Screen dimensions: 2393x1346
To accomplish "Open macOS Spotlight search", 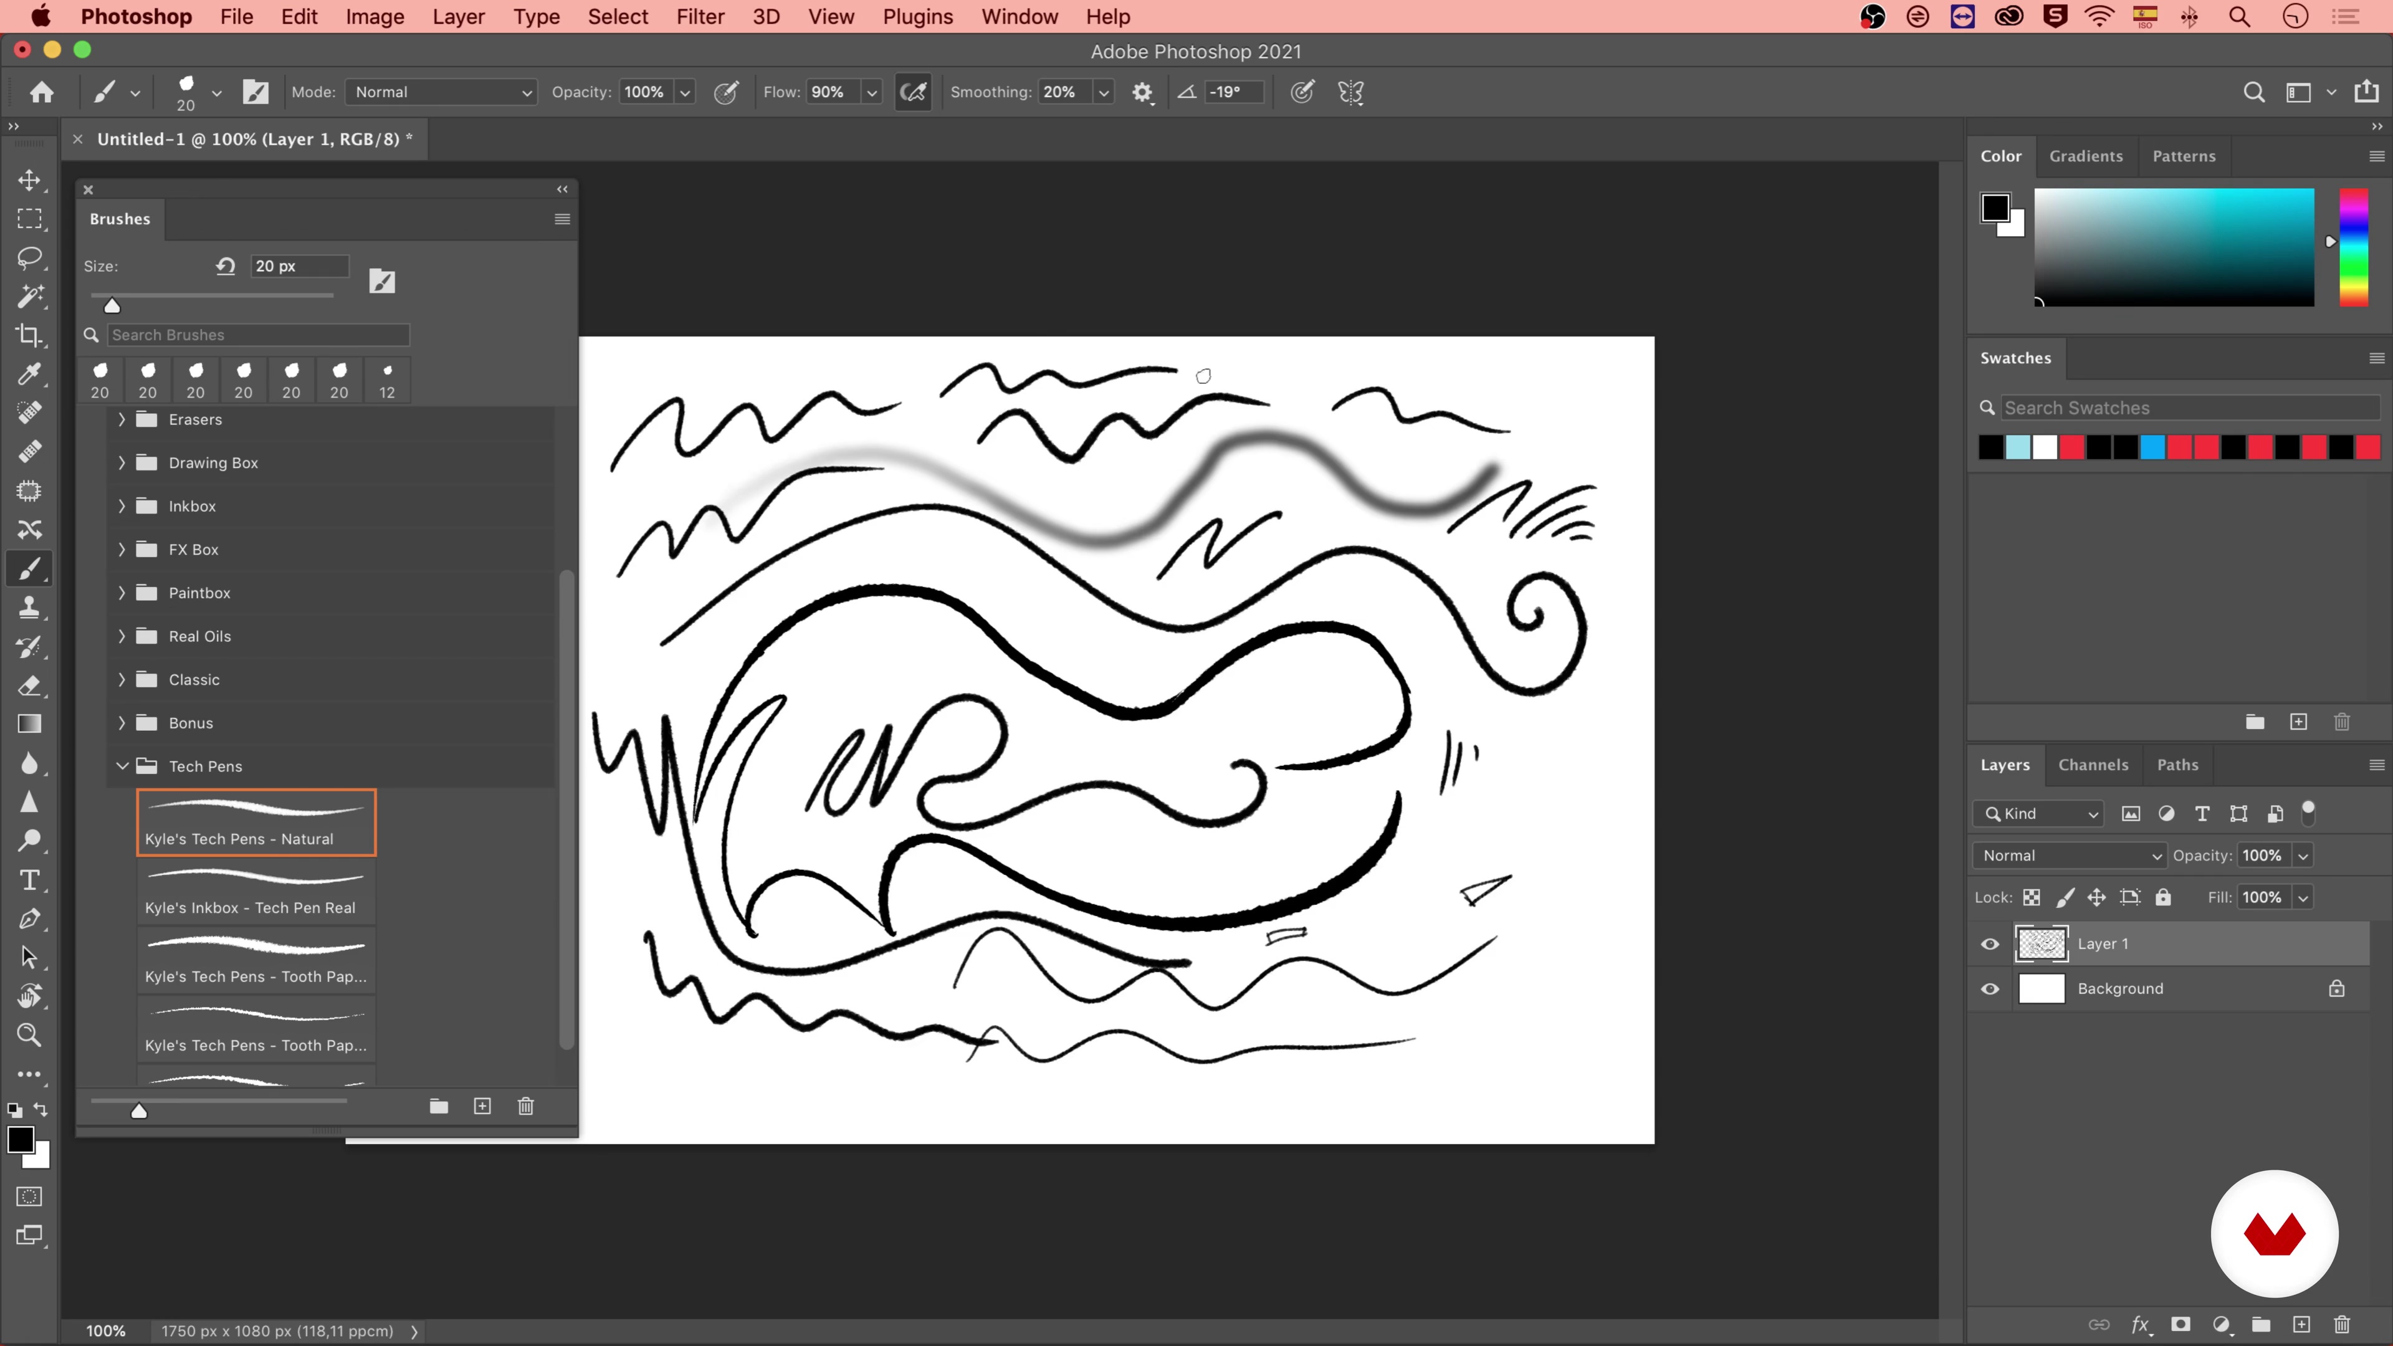I will coord(2239,17).
